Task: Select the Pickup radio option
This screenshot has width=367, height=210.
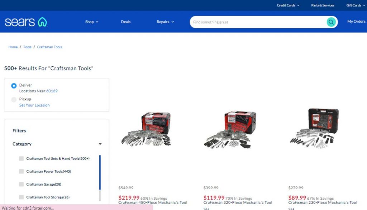Action: tap(14, 100)
